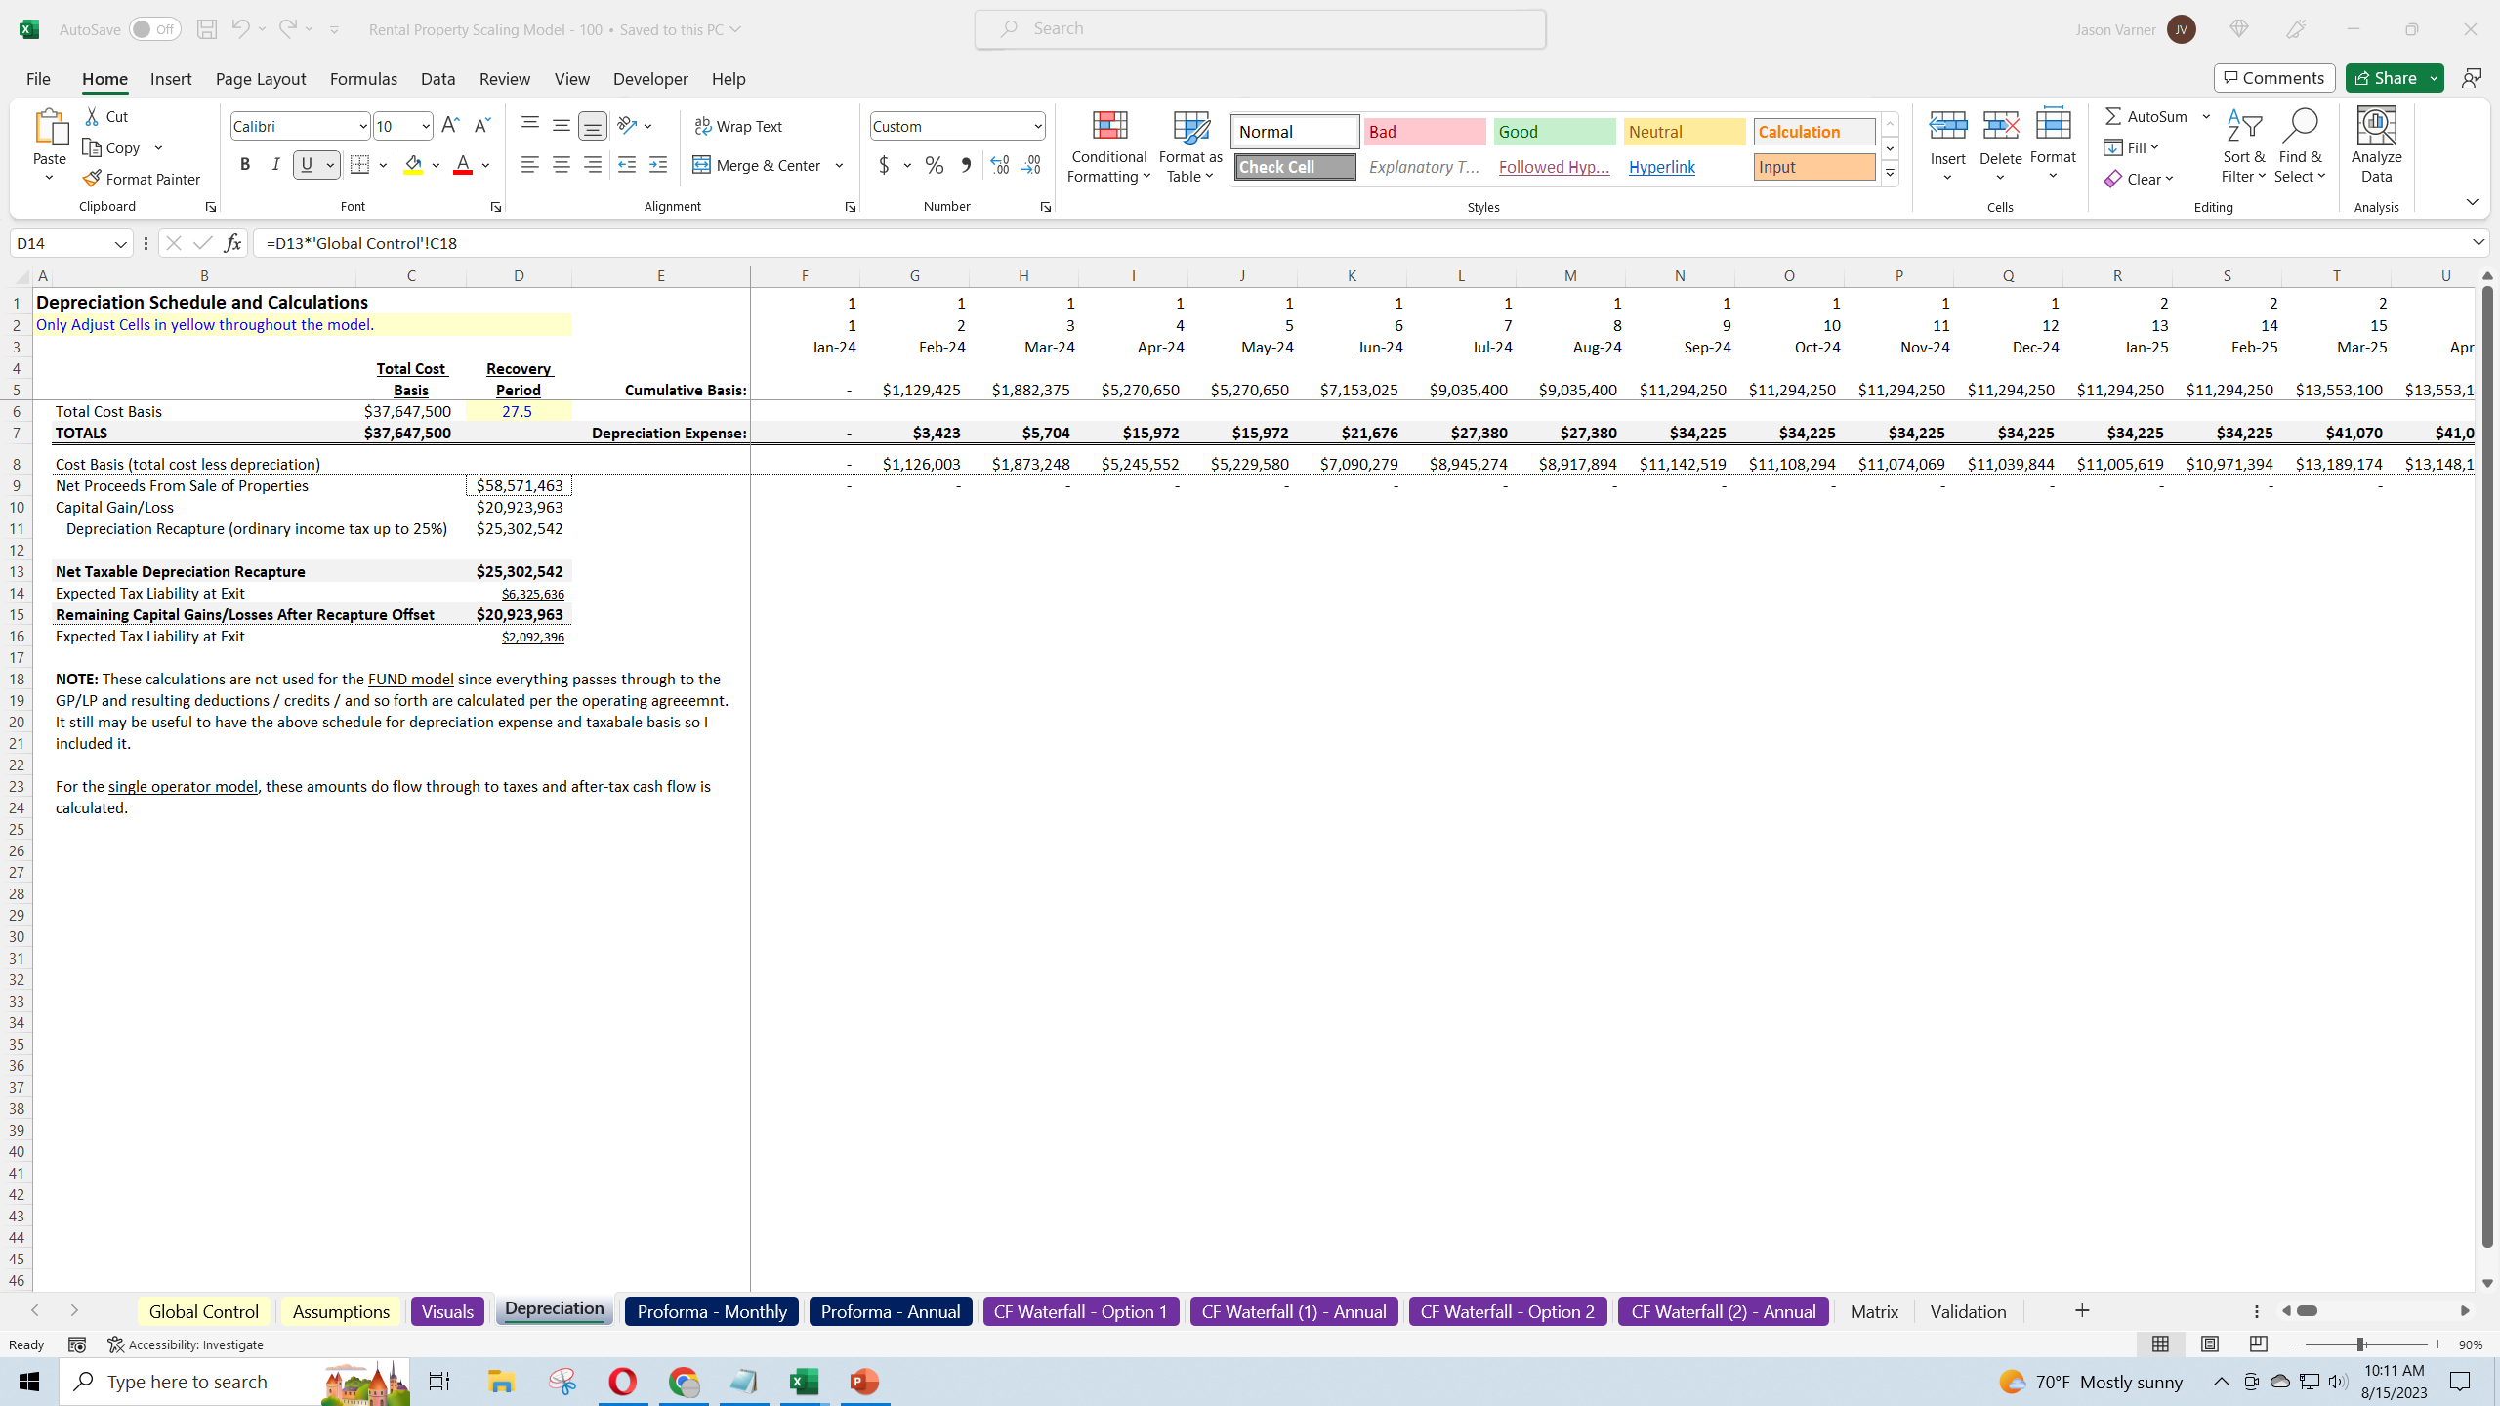Expand the font size dropdown
This screenshot has width=2500, height=1406.
point(426,126)
